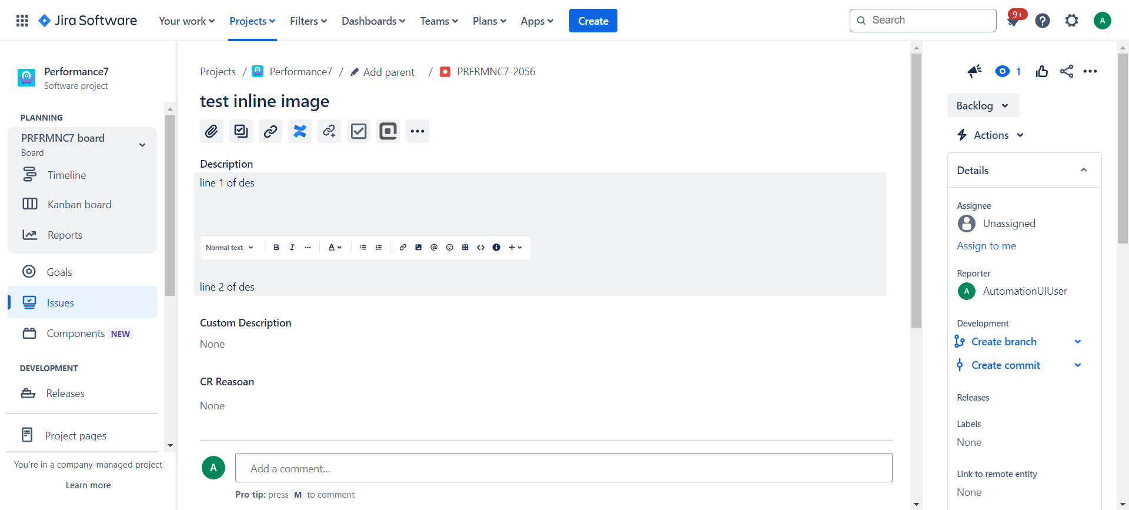Expand Create branch options chevron
This screenshot has width=1129, height=510.
tap(1078, 342)
